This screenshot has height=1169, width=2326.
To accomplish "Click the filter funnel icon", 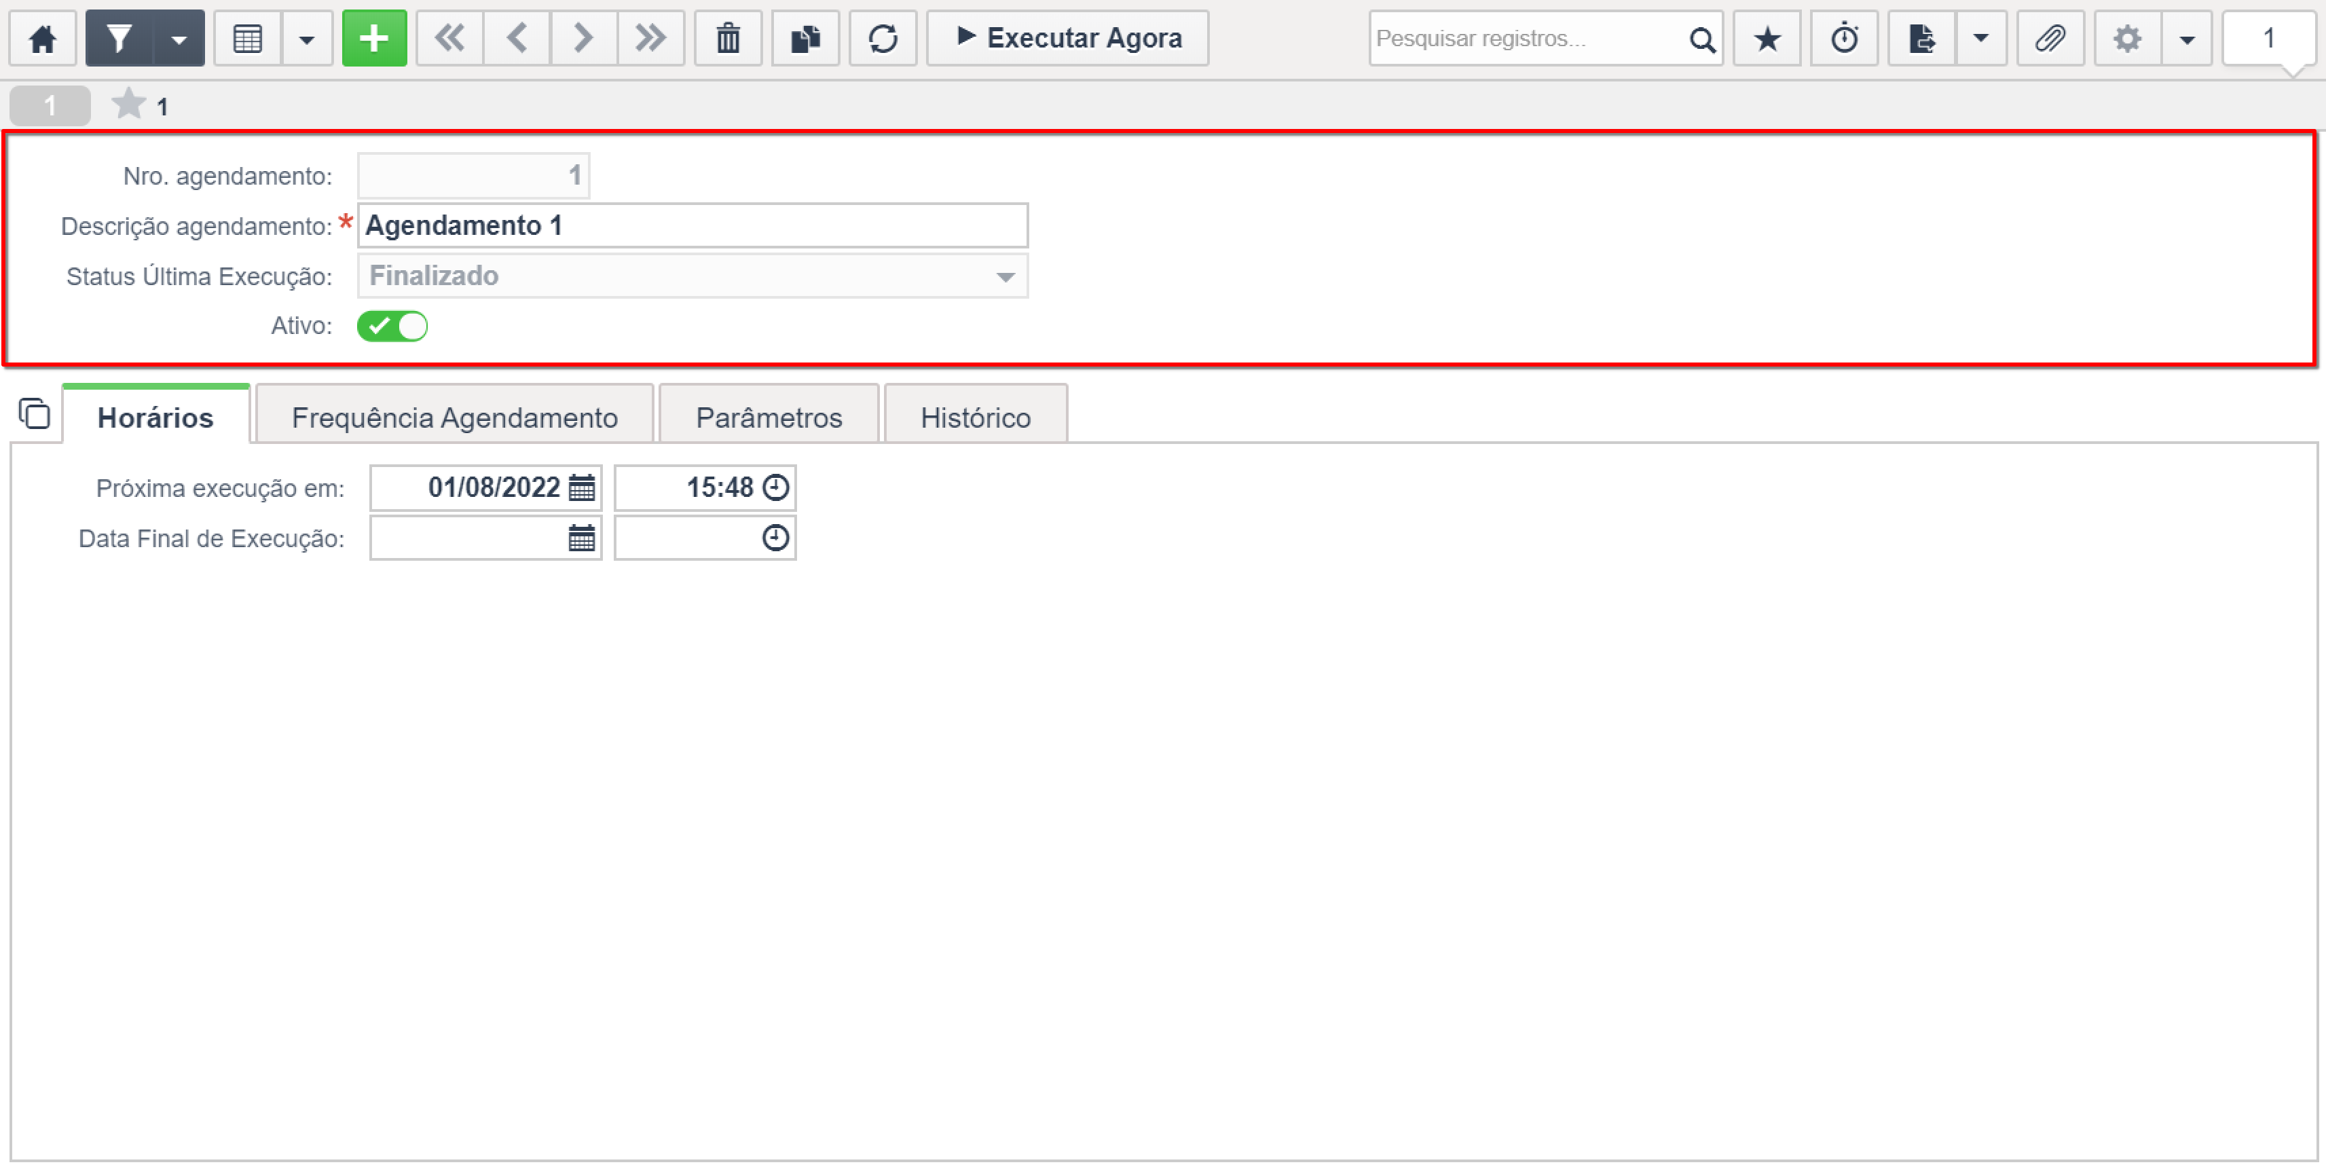I will coord(119,39).
